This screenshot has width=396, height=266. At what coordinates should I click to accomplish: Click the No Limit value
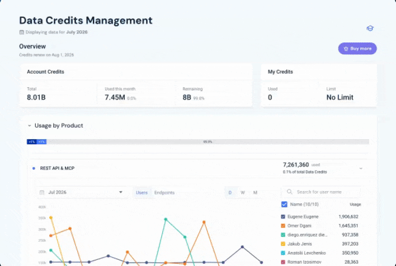(x=340, y=97)
